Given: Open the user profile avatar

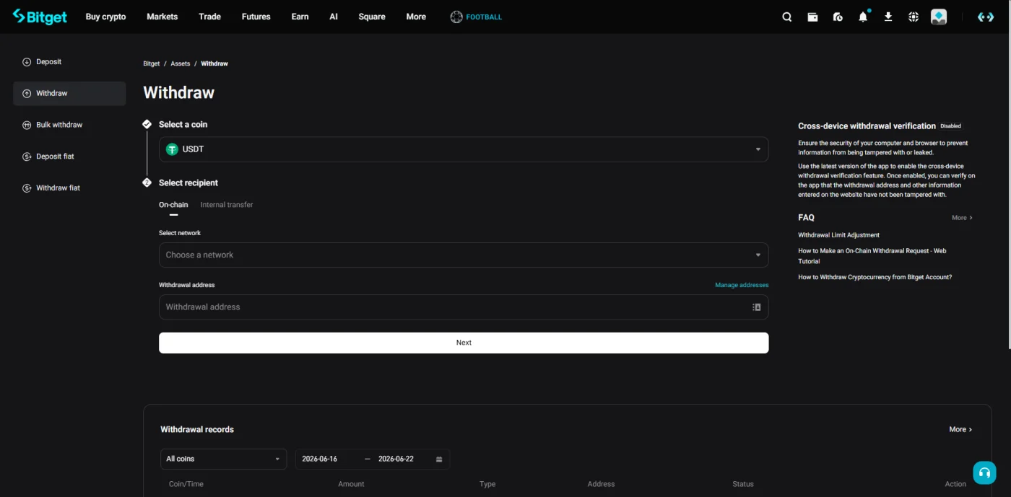Looking at the screenshot, I should click(939, 17).
